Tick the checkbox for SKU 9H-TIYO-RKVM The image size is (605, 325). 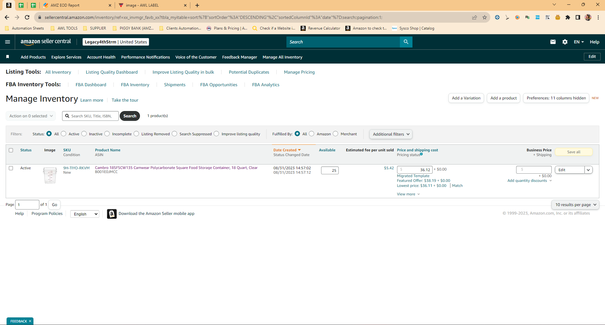(x=11, y=168)
